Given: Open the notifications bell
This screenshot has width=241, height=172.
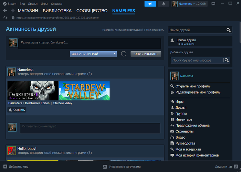Looking at the screenshot, I should tap(164, 4).
